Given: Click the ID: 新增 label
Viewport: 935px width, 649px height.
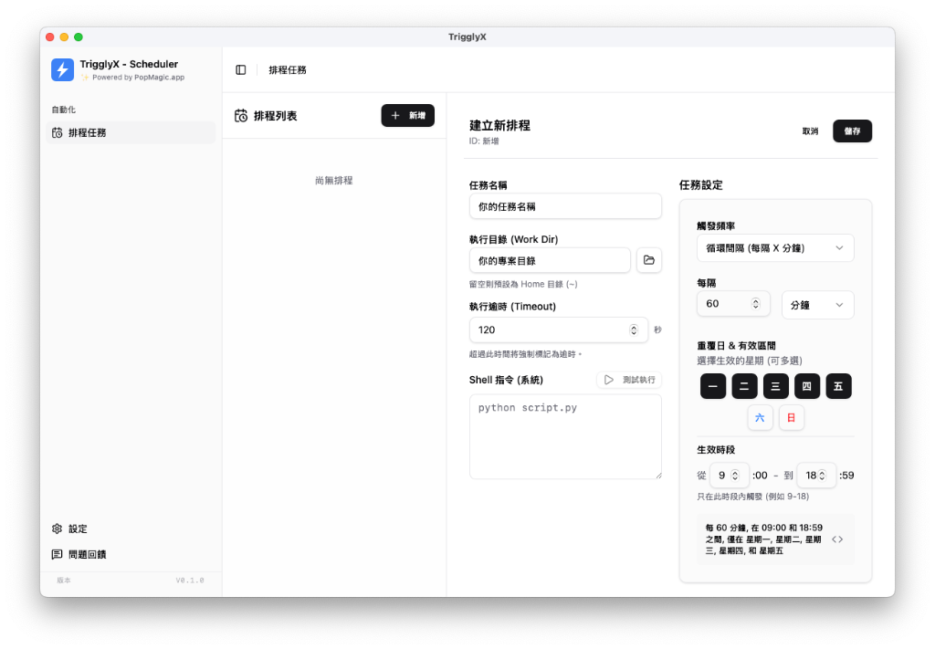Looking at the screenshot, I should pos(484,141).
